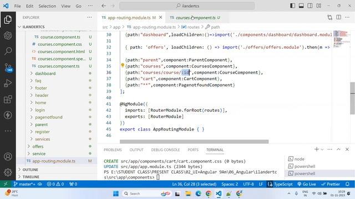
Task: Toggle the bottom panel layout icon
Action: pos(301,6)
